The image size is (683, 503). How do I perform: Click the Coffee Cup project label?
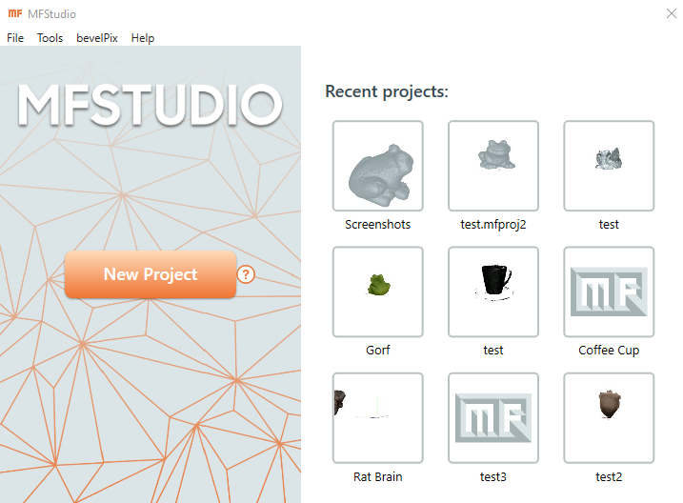click(x=609, y=351)
